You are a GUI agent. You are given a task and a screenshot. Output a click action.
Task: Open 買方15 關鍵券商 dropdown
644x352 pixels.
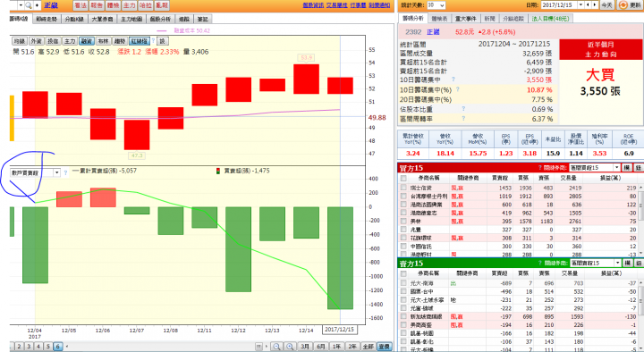click(x=595, y=168)
